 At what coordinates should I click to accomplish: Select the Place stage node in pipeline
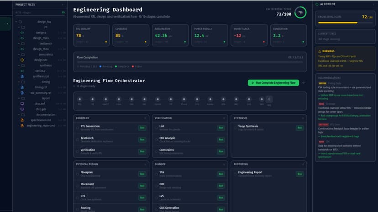[x=184, y=99]
